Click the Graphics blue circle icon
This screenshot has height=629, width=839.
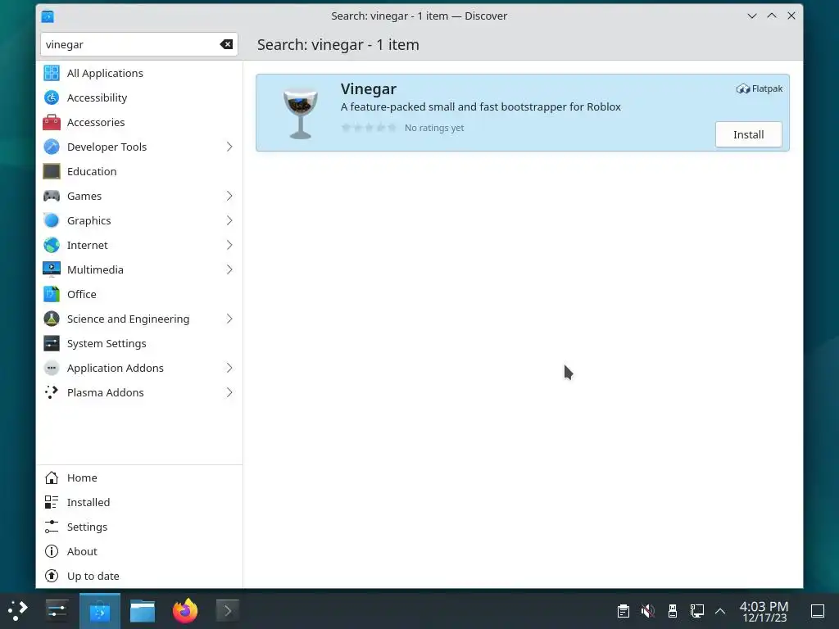point(52,221)
